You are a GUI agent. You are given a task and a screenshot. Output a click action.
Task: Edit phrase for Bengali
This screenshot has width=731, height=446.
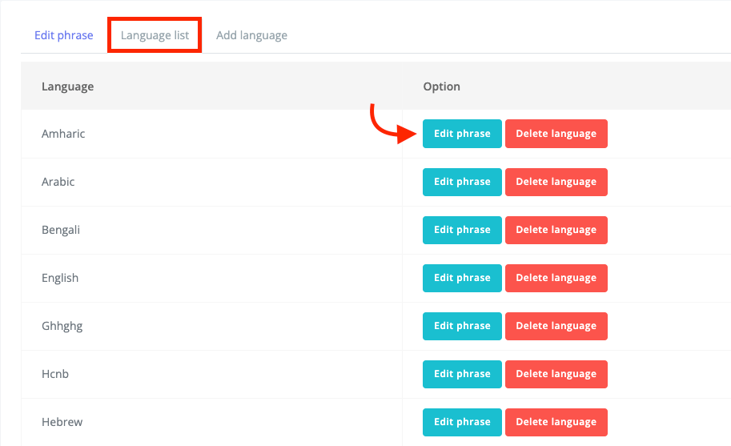(x=462, y=230)
